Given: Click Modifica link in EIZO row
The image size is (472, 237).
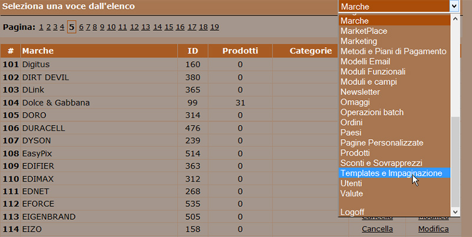Looking at the screenshot, I should tap(434, 229).
